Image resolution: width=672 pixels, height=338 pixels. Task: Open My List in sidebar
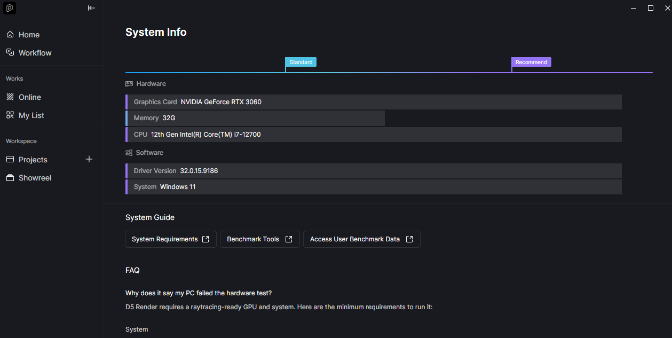coord(31,115)
